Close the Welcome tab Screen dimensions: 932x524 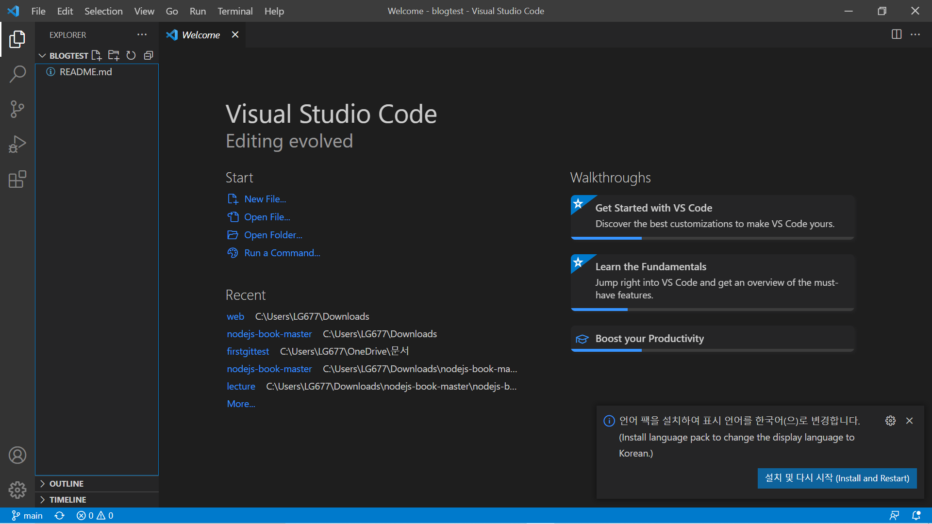point(235,34)
